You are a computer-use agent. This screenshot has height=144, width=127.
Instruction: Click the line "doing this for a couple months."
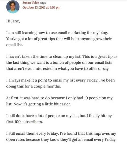33,86
